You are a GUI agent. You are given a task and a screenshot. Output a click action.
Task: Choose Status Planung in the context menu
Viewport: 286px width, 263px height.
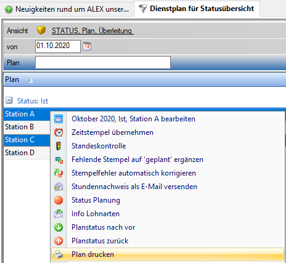click(168, 200)
